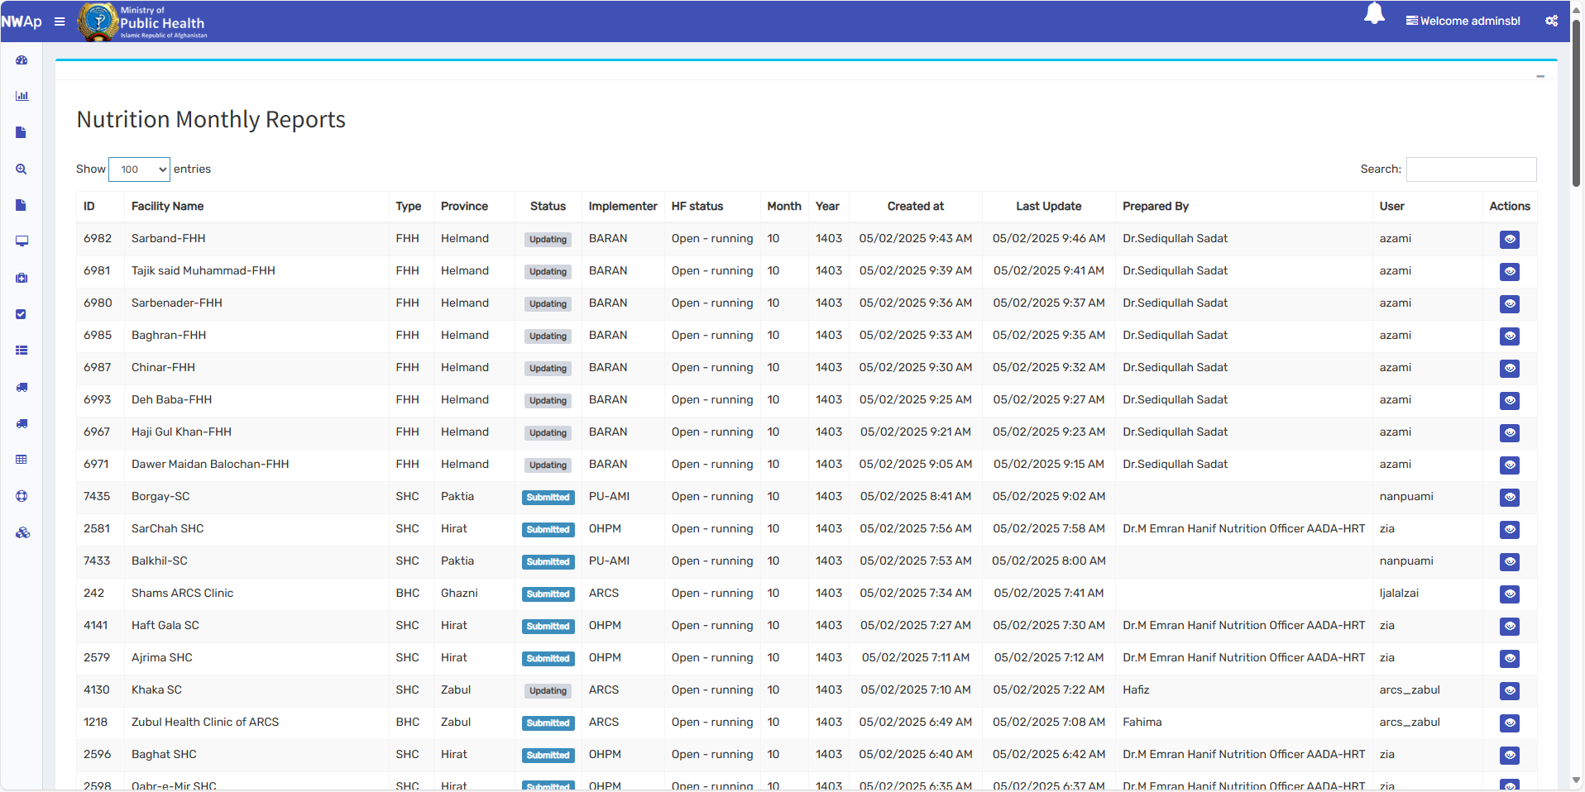Click the Submitted badge on Borgay-SC row
This screenshot has width=1585, height=792.
tap(547, 497)
